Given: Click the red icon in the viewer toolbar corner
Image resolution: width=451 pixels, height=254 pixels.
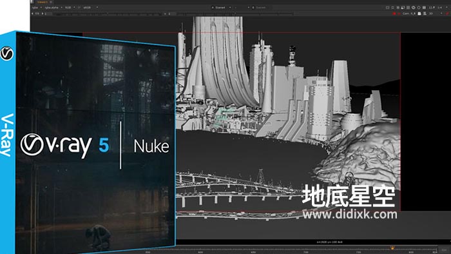Looking at the screenshot, I should pos(447,14).
